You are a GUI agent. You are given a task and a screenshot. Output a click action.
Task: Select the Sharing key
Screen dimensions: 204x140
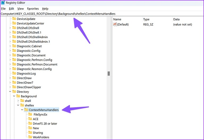38,133
